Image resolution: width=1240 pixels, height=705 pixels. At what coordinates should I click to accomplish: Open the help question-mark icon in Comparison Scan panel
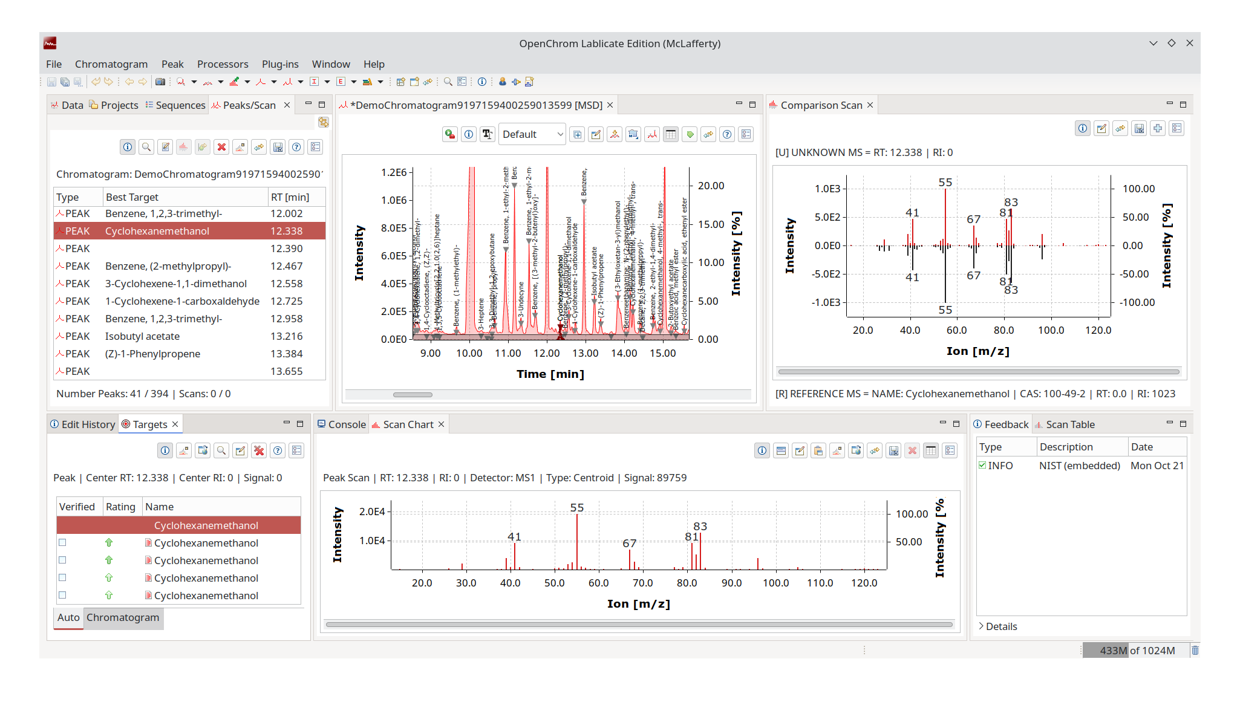[x=727, y=134]
